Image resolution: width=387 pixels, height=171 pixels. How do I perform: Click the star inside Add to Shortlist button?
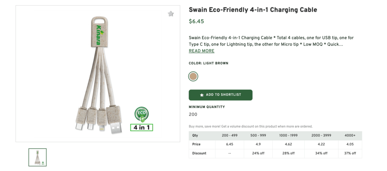(202, 95)
